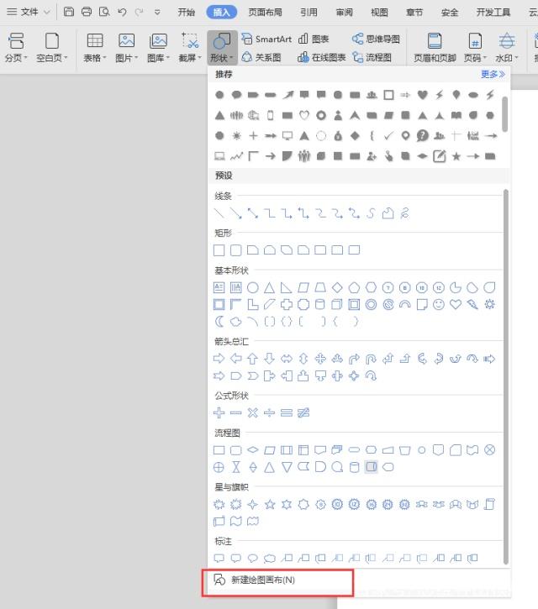The height and width of the screenshot is (609, 538).
Task: Select the 插入 ribbon tab
Action: pos(222,13)
